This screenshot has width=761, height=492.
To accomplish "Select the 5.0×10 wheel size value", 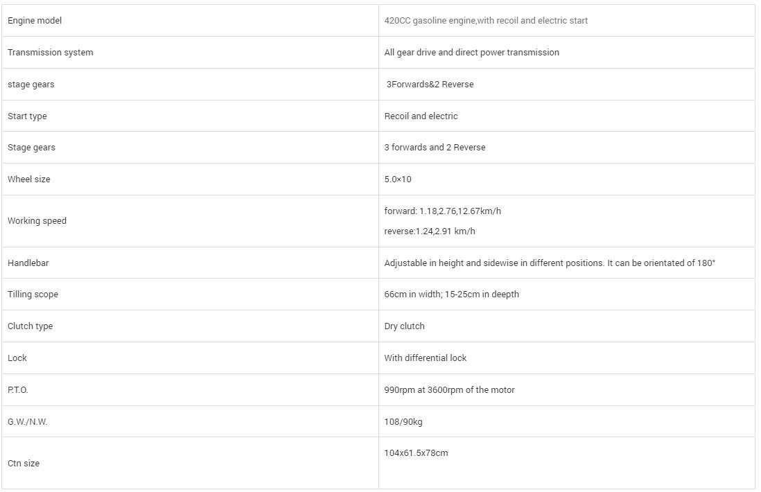I will [398, 179].
